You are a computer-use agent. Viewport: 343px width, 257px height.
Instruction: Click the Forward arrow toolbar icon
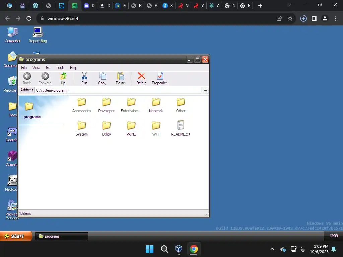[x=45, y=78]
